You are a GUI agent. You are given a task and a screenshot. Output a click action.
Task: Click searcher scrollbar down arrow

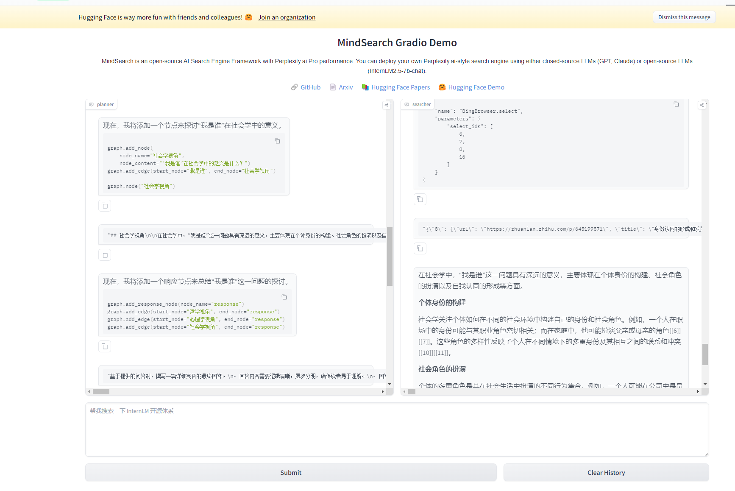click(x=705, y=384)
